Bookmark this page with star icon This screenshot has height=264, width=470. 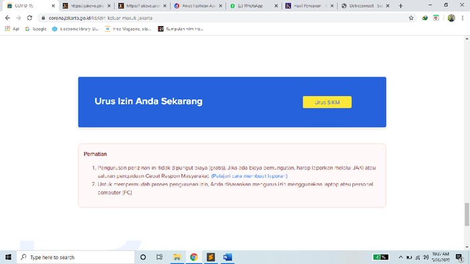tap(411, 18)
